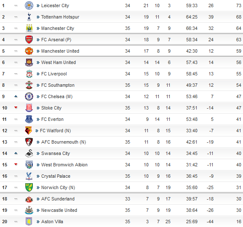Click the red down arrow beside Stoke City
The width and height of the screenshot is (243, 227).
(16, 107)
